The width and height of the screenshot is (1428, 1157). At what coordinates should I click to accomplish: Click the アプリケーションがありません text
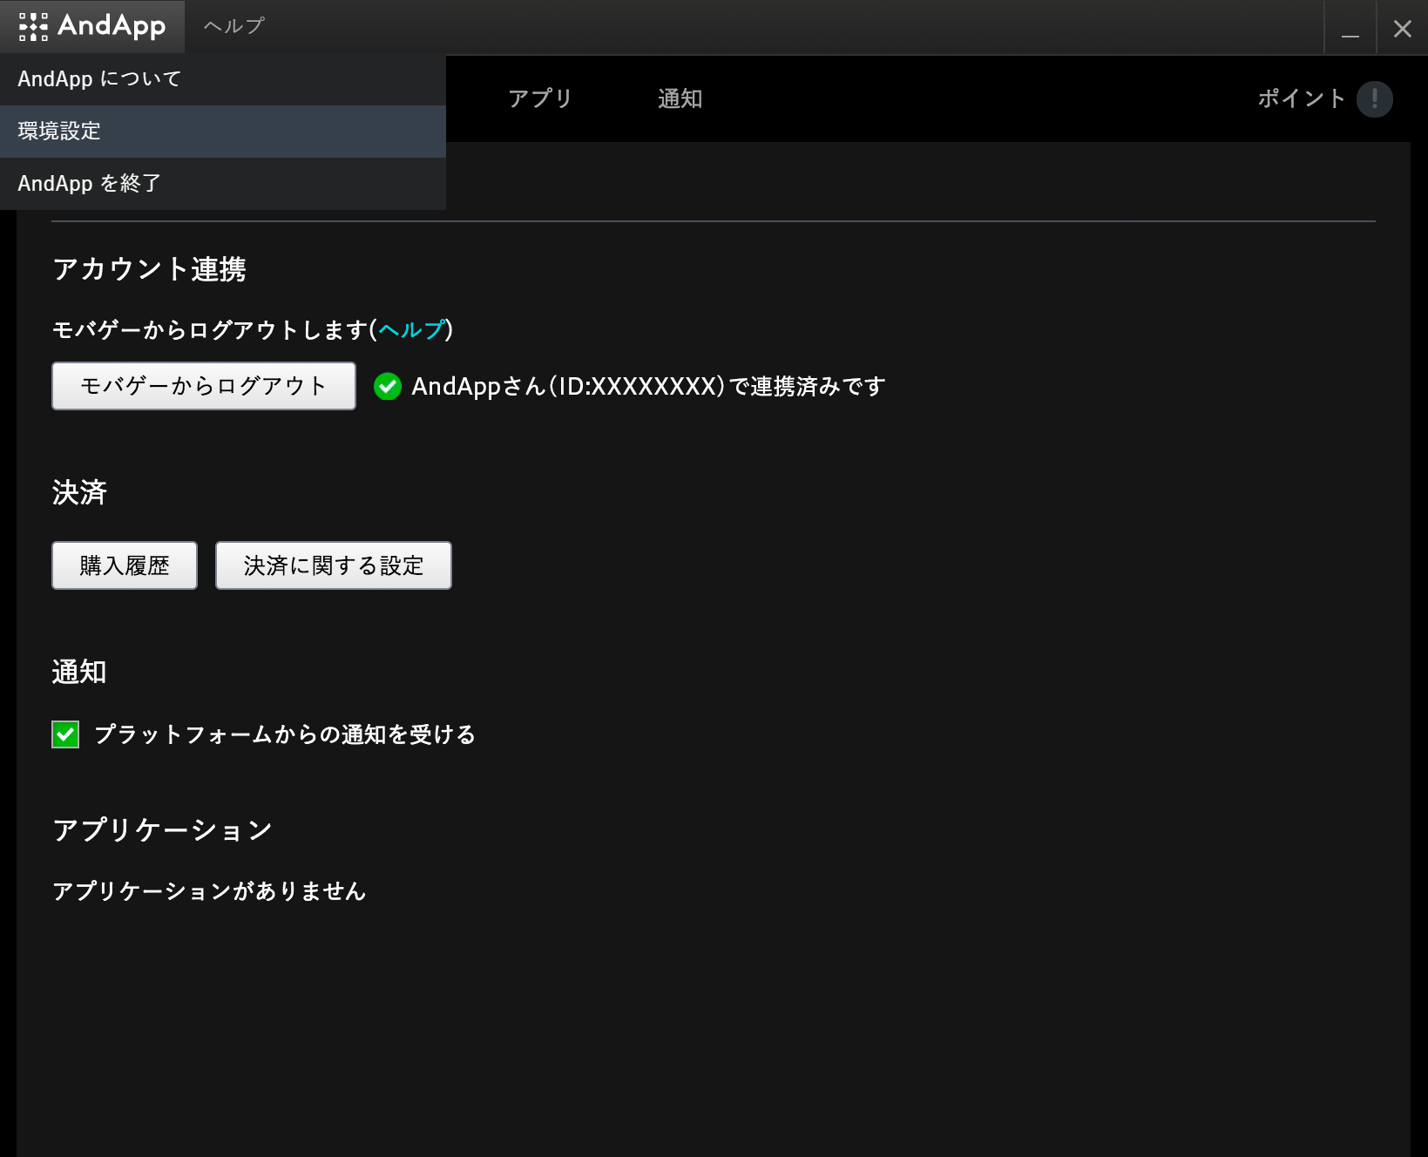[x=209, y=891]
